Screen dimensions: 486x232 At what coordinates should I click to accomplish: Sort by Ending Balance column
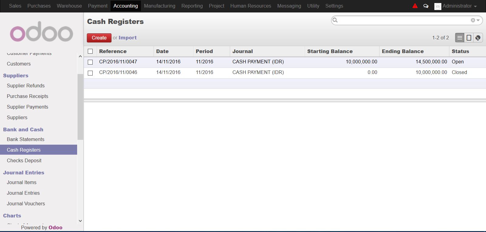[414, 51]
